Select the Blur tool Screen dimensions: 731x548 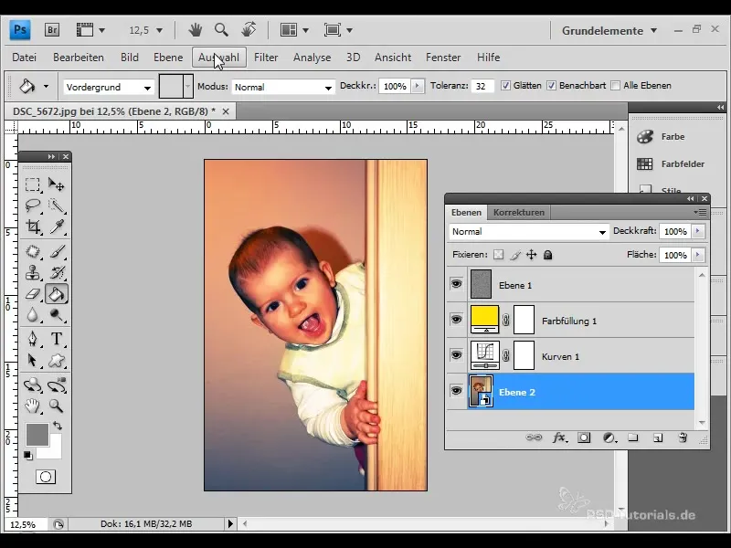[x=33, y=315]
